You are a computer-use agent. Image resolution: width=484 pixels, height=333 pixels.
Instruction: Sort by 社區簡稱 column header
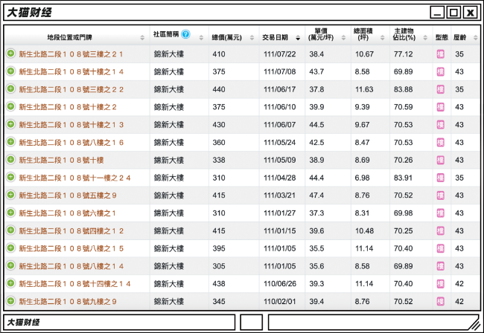coord(179,34)
